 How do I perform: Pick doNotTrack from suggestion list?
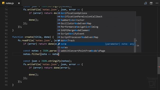pyautogui.click(x=95, y=40)
